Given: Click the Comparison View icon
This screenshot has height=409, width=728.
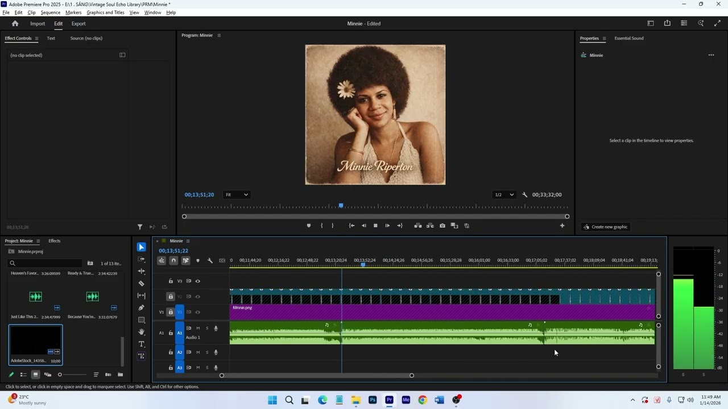Looking at the screenshot, I should [454, 226].
